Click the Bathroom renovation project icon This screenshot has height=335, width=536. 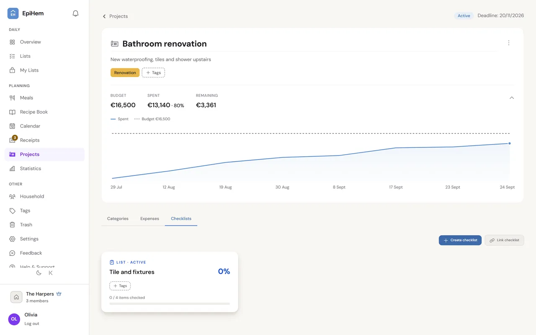pos(114,44)
